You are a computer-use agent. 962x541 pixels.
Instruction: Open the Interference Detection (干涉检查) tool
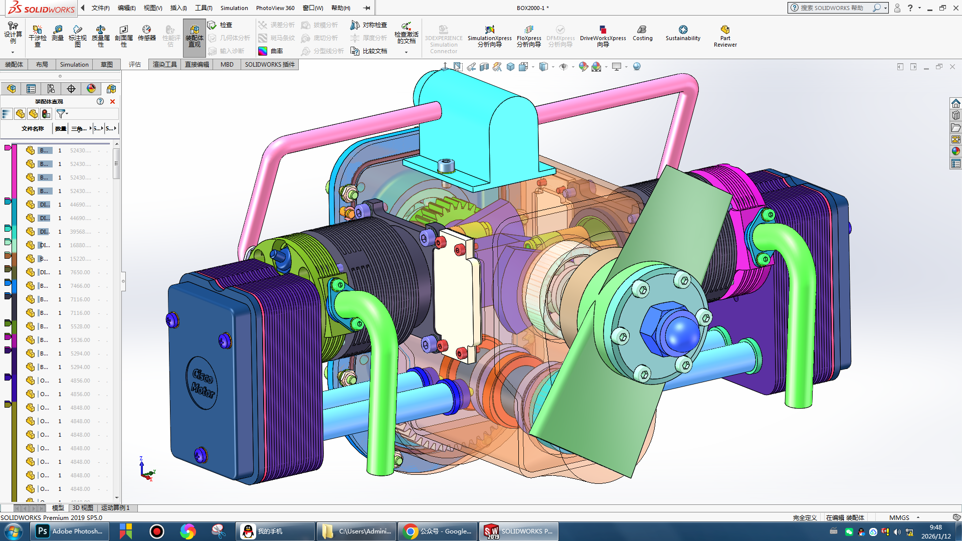37,36
